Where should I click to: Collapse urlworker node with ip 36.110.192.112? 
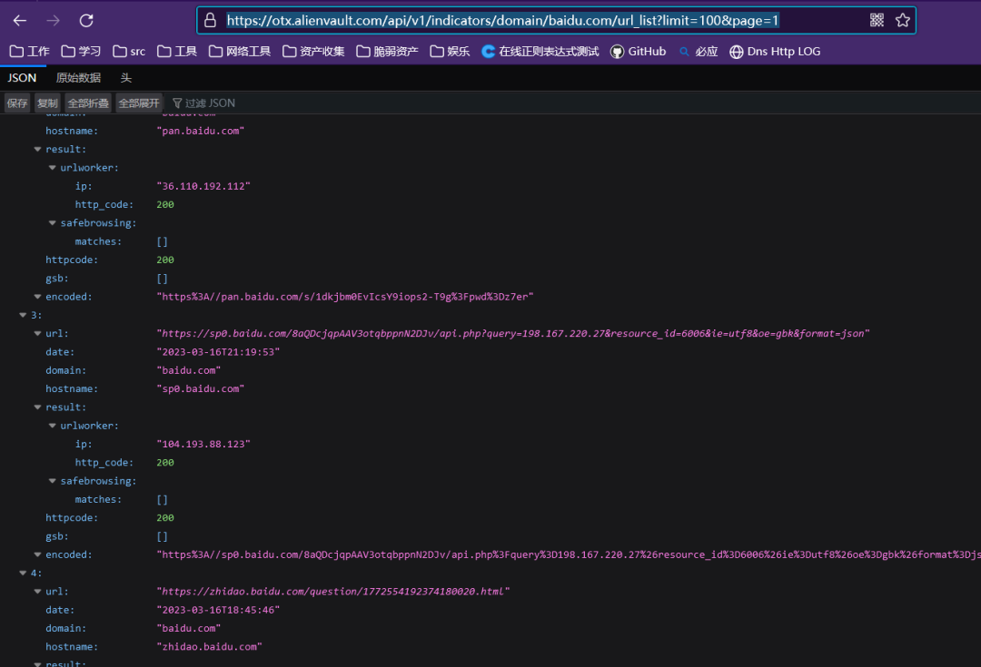pyautogui.click(x=53, y=168)
